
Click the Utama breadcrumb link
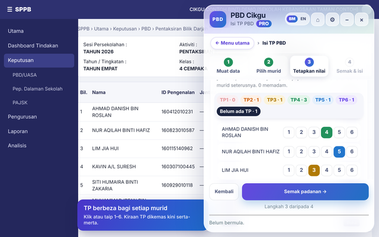click(x=101, y=29)
